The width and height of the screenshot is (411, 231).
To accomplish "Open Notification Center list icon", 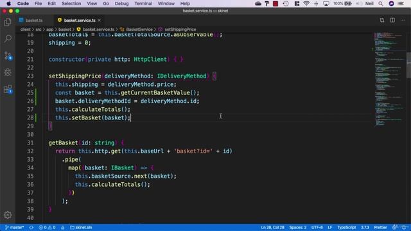I will click(401, 3).
